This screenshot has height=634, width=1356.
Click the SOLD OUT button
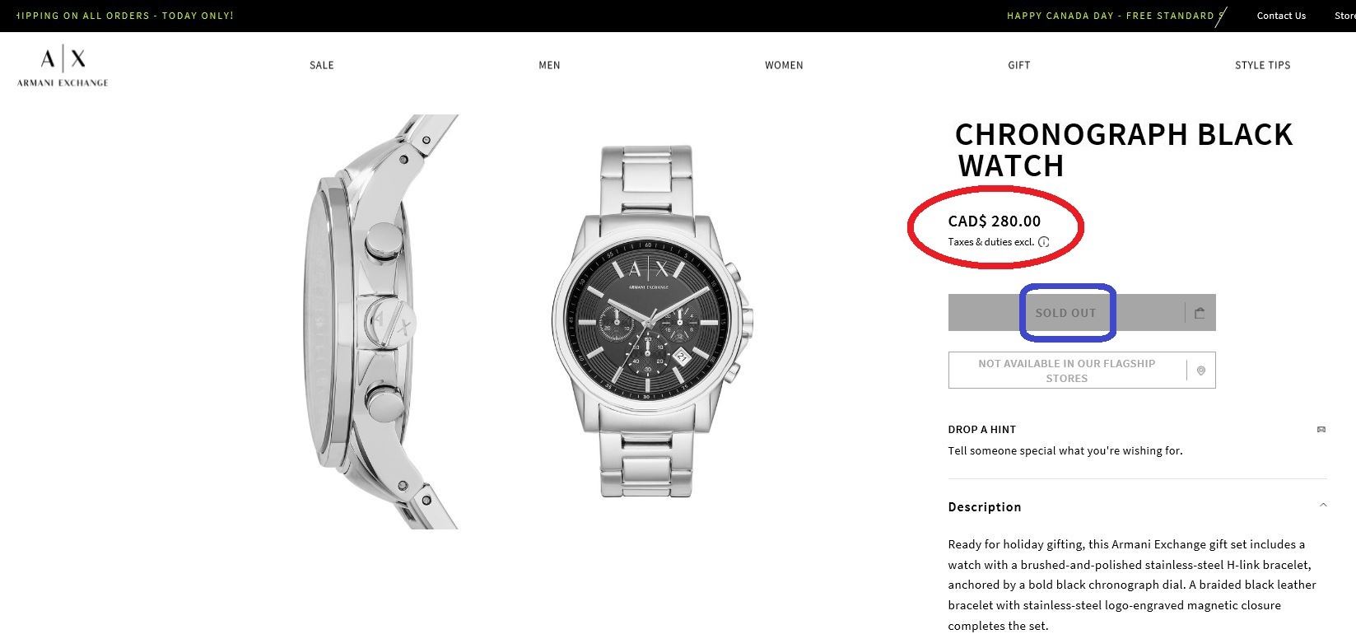click(x=1065, y=313)
